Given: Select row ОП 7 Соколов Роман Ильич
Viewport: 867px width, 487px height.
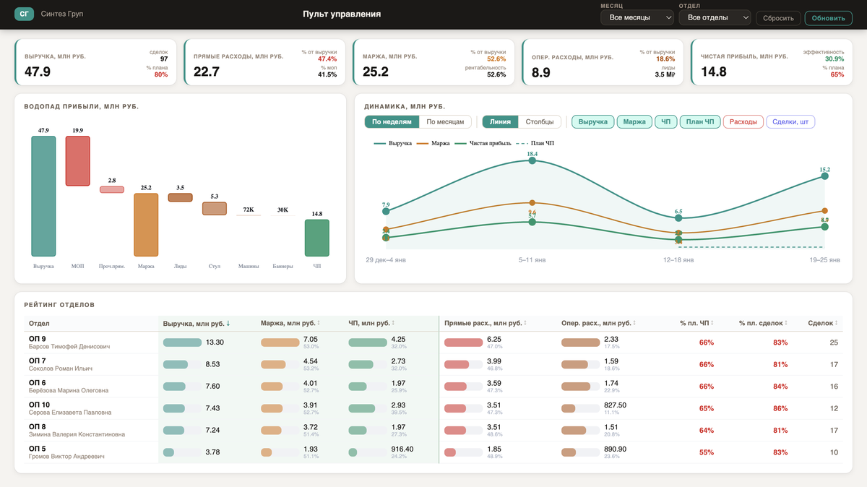Looking at the screenshot, I should click(x=433, y=365).
